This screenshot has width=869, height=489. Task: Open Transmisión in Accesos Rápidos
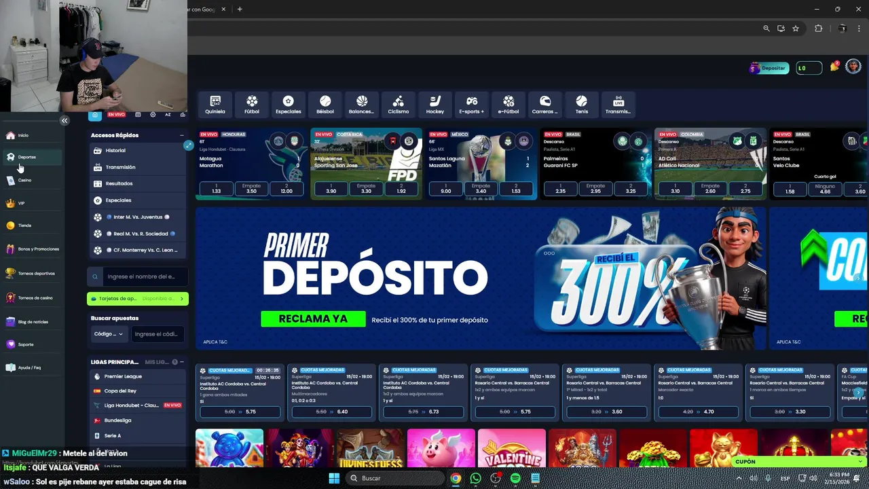point(138,167)
